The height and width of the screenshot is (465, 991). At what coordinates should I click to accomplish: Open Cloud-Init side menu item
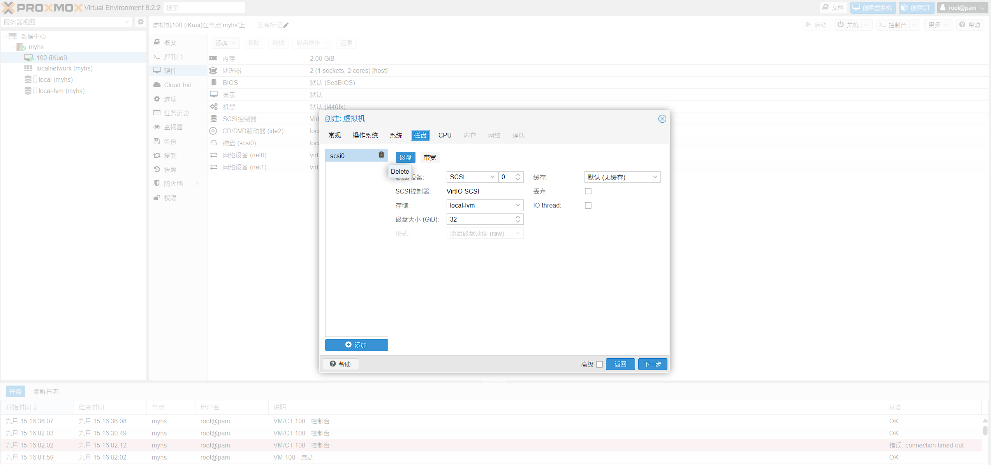178,85
